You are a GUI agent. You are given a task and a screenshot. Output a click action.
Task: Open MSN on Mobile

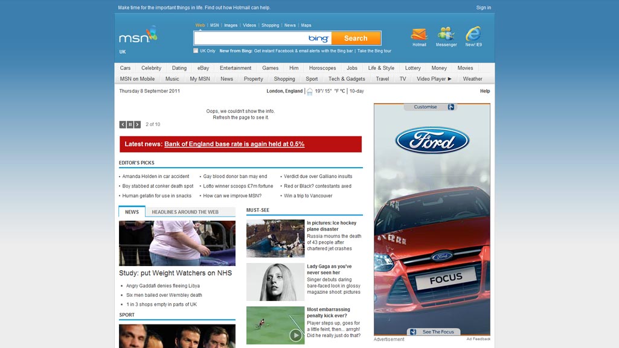click(137, 79)
